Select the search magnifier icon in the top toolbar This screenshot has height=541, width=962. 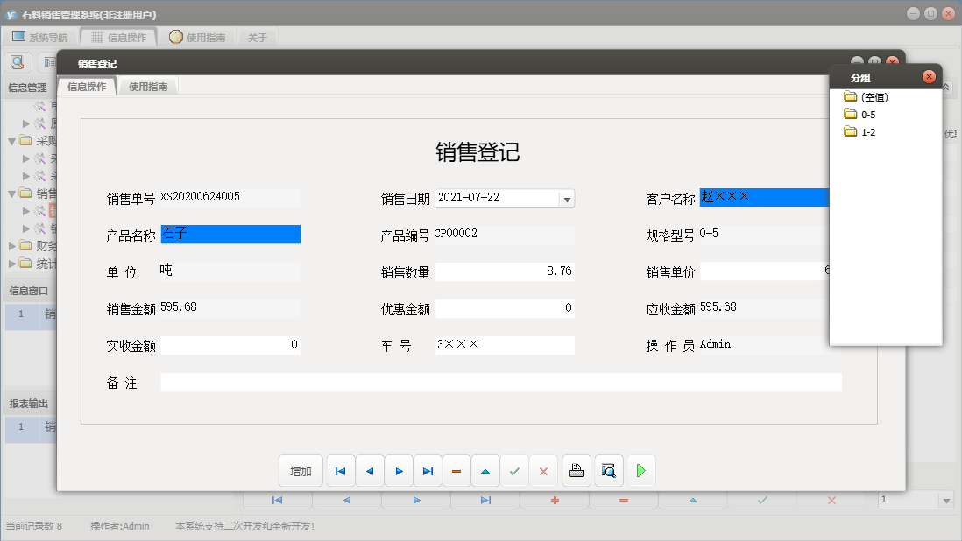pyautogui.click(x=18, y=61)
